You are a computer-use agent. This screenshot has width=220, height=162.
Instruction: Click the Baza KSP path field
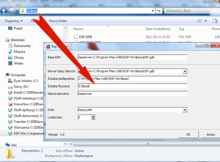pos(133,57)
